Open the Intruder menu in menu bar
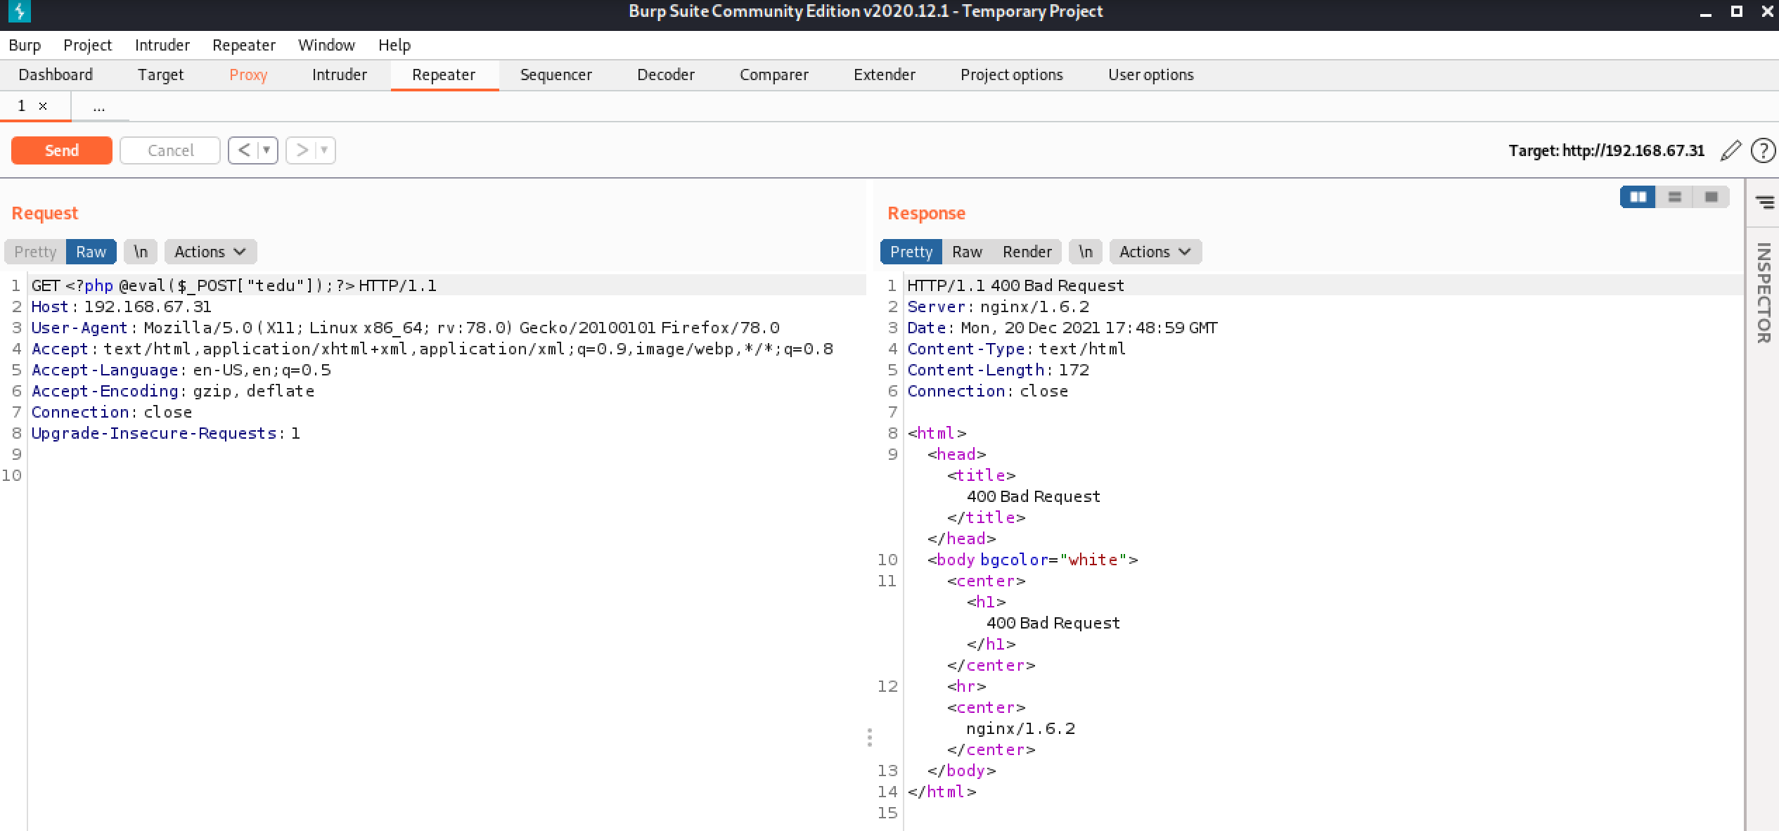1779x831 pixels. (162, 45)
